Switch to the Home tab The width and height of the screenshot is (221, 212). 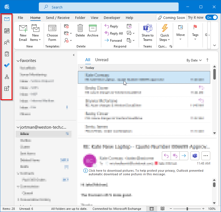click(x=36, y=18)
